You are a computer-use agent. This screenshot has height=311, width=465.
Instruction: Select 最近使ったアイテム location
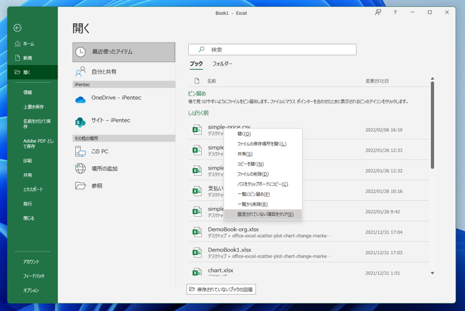(124, 52)
